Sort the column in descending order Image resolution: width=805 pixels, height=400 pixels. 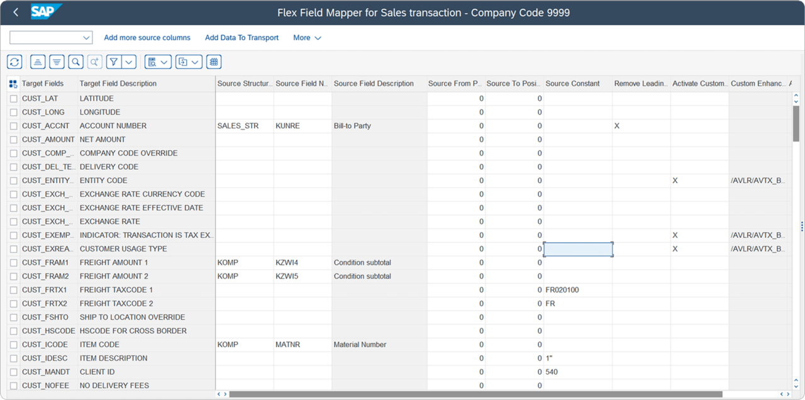pos(57,61)
